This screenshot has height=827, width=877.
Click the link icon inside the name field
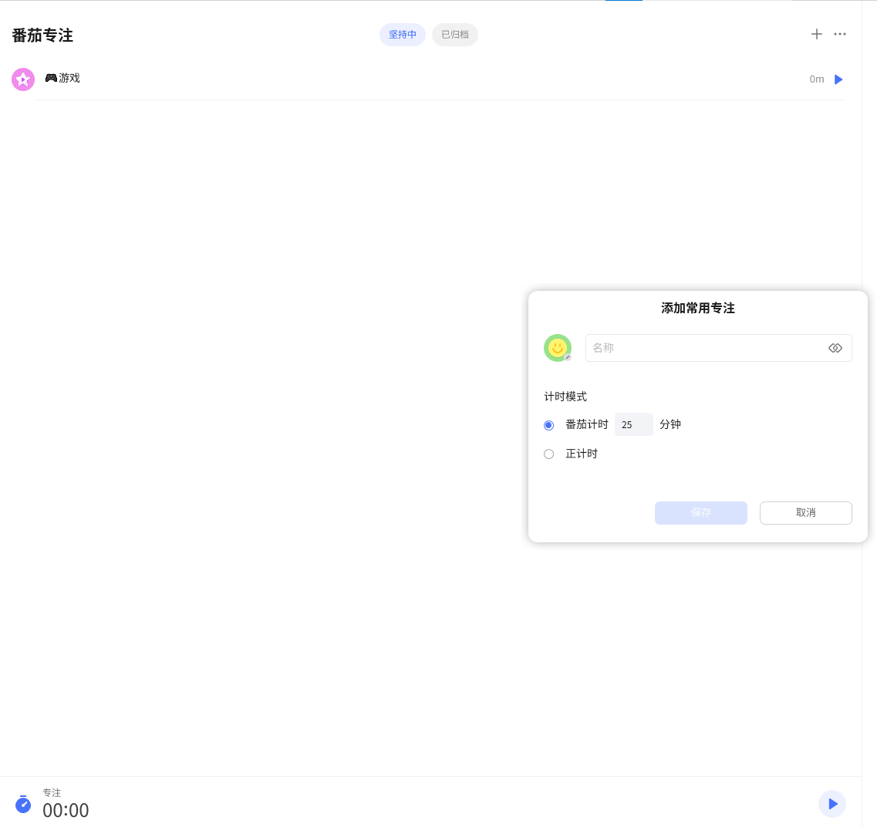pyautogui.click(x=835, y=348)
